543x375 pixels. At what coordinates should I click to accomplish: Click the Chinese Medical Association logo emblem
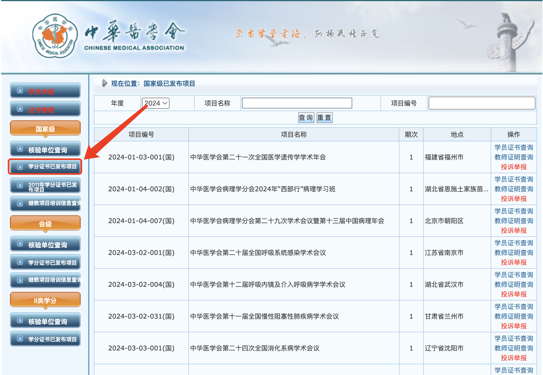click(55, 36)
